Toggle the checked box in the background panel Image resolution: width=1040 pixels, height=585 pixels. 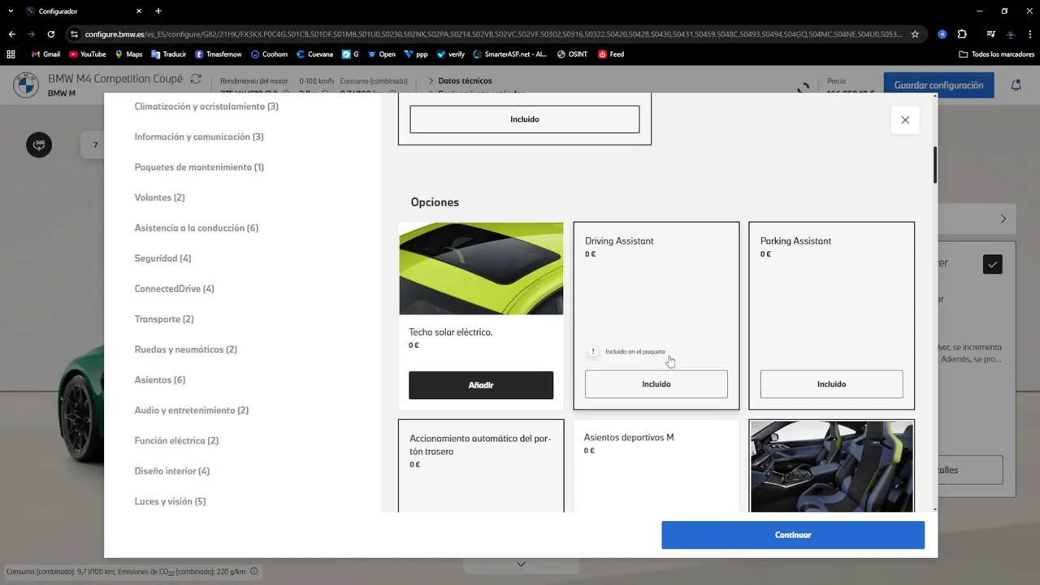[992, 264]
